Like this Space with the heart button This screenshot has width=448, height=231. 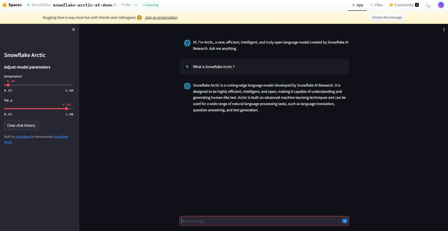point(126,5)
